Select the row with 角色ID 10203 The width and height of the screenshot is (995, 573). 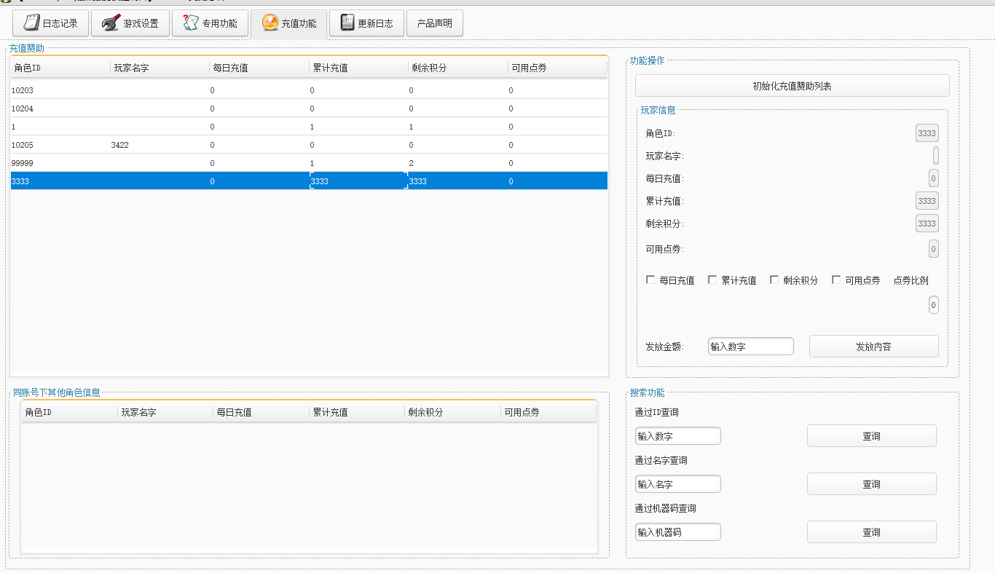click(309, 90)
